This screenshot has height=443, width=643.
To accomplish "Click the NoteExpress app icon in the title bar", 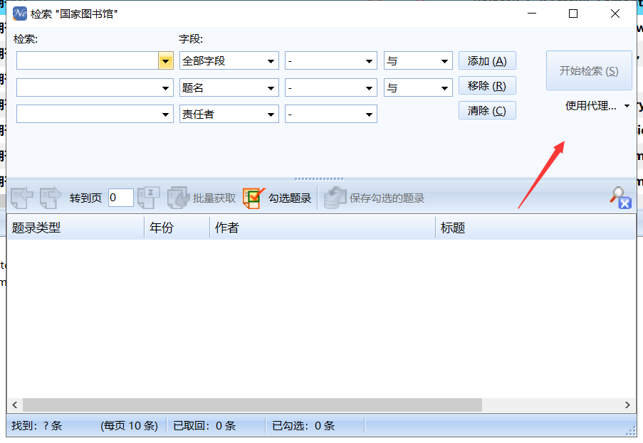I will (20, 14).
